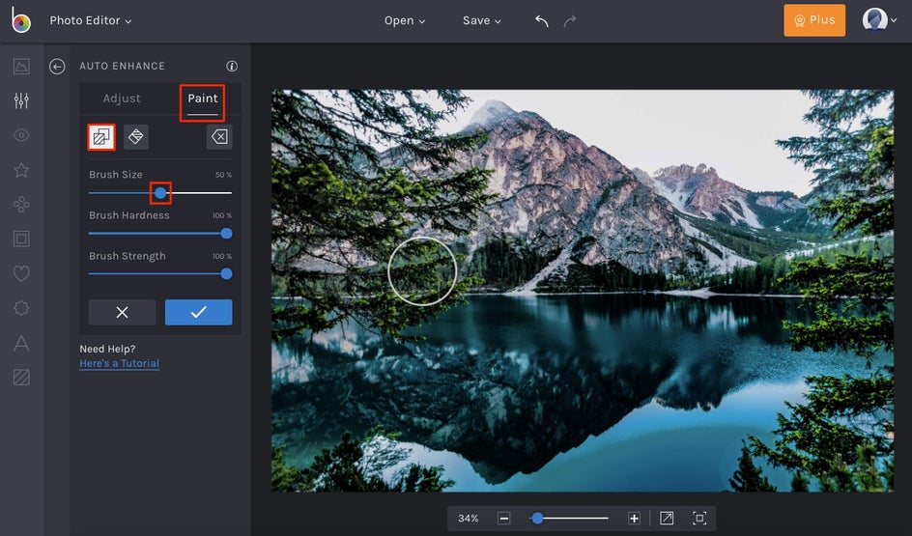
Task: Toggle the paint brush mode button
Action: pos(101,137)
